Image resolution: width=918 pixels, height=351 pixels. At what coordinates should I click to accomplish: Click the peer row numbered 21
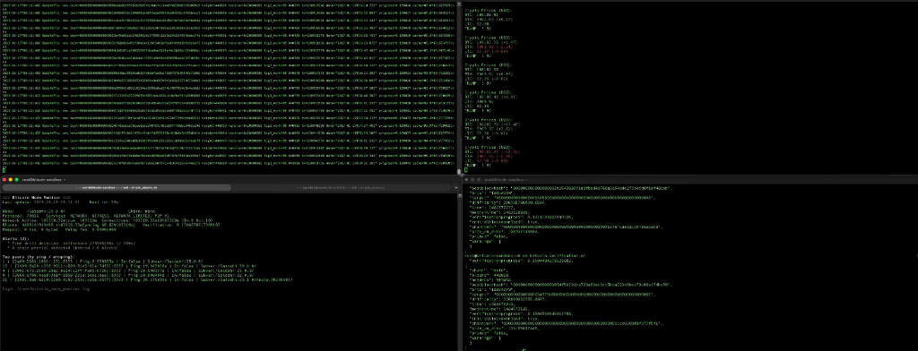click(x=147, y=279)
